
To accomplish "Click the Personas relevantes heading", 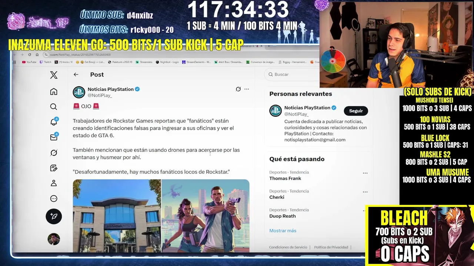I will (301, 94).
